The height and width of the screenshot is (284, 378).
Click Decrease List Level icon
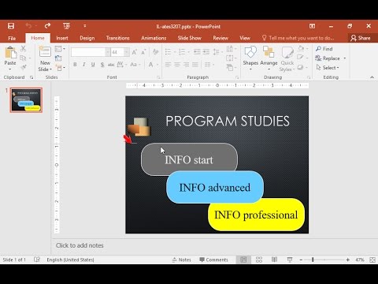pyautogui.click(x=197, y=52)
